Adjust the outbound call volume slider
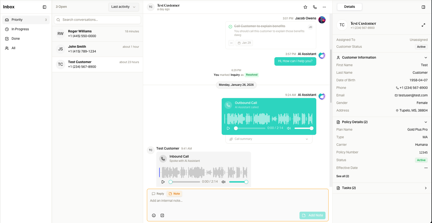This screenshot has height=223, width=432. [x=304, y=128]
